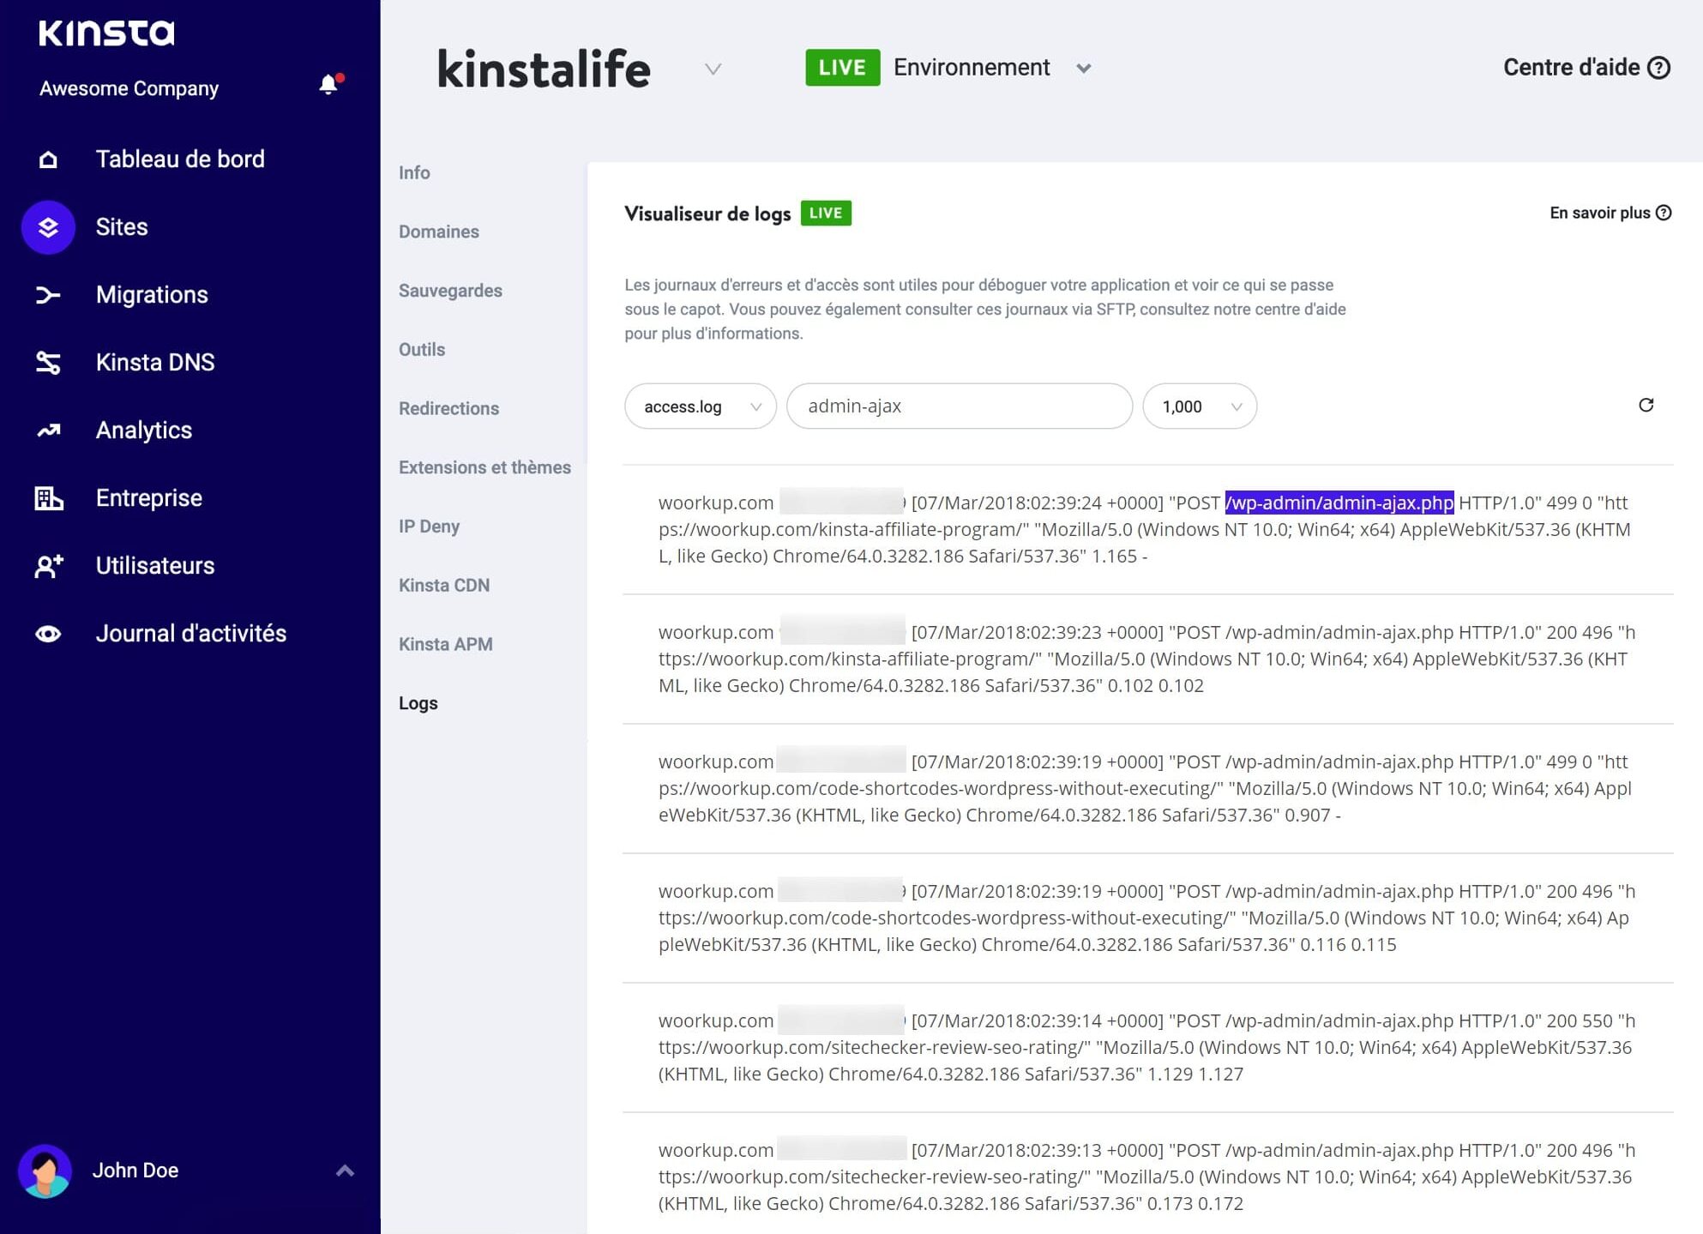This screenshot has height=1234, width=1703.
Task: Click the Entreprise building icon
Action: [49, 498]
